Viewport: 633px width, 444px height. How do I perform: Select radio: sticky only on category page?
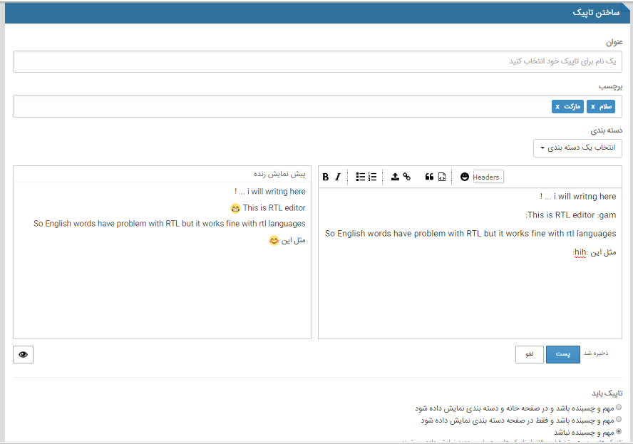click(x=619, y=419)
